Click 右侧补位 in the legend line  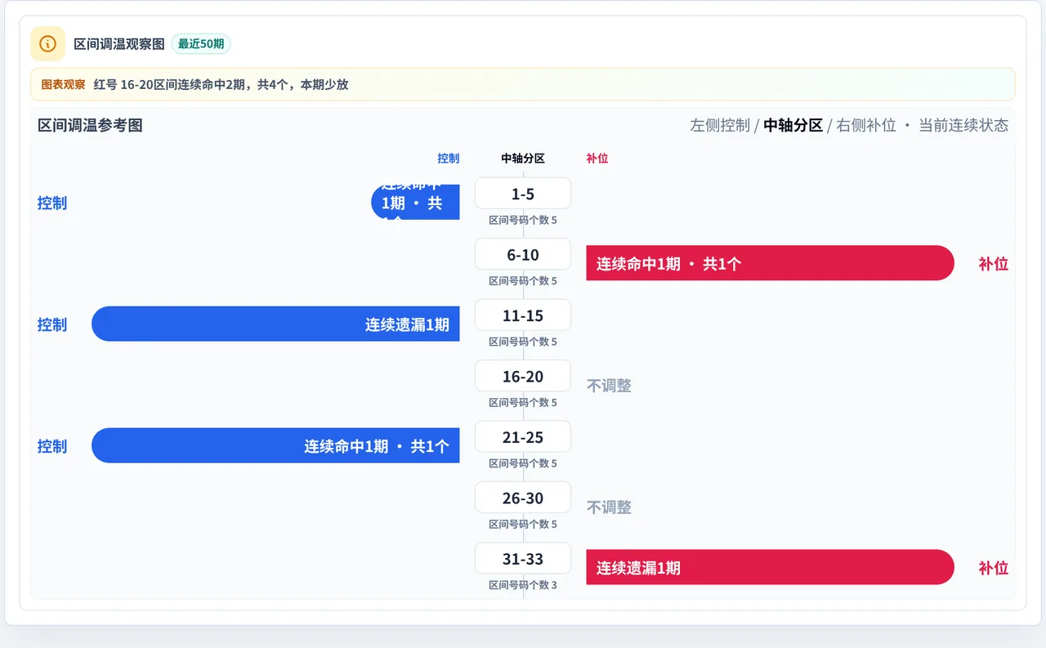pyautogui.click(x=866, y=125)
